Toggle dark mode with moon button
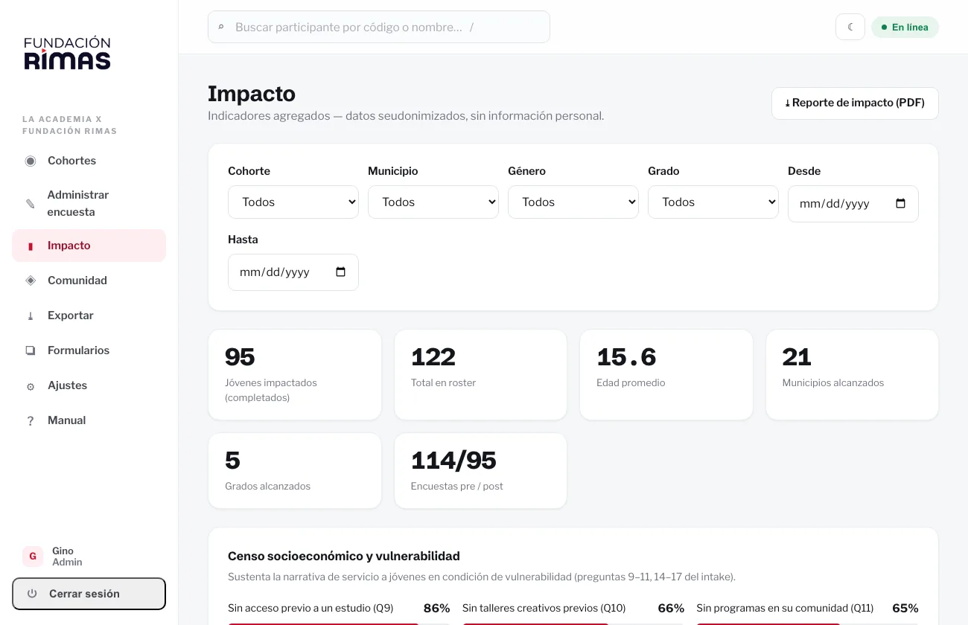This screenshot has width=968, height=625. click(x=850, y=27)
